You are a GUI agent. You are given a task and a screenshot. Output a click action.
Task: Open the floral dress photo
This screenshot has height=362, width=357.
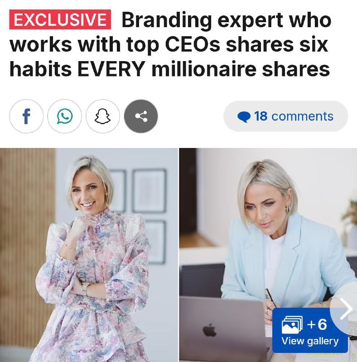pos(89,255)
